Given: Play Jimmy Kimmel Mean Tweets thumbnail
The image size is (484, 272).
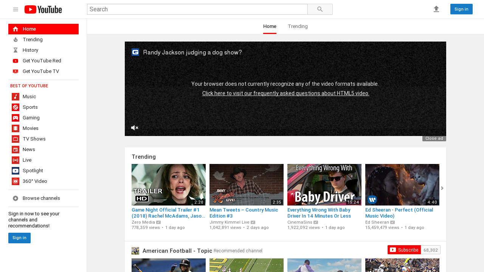Looking at the screenshot, I should (x=247, y=185).
